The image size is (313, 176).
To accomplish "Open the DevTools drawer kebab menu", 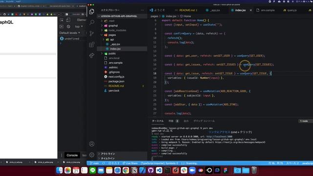I will [x=62, y=155].
